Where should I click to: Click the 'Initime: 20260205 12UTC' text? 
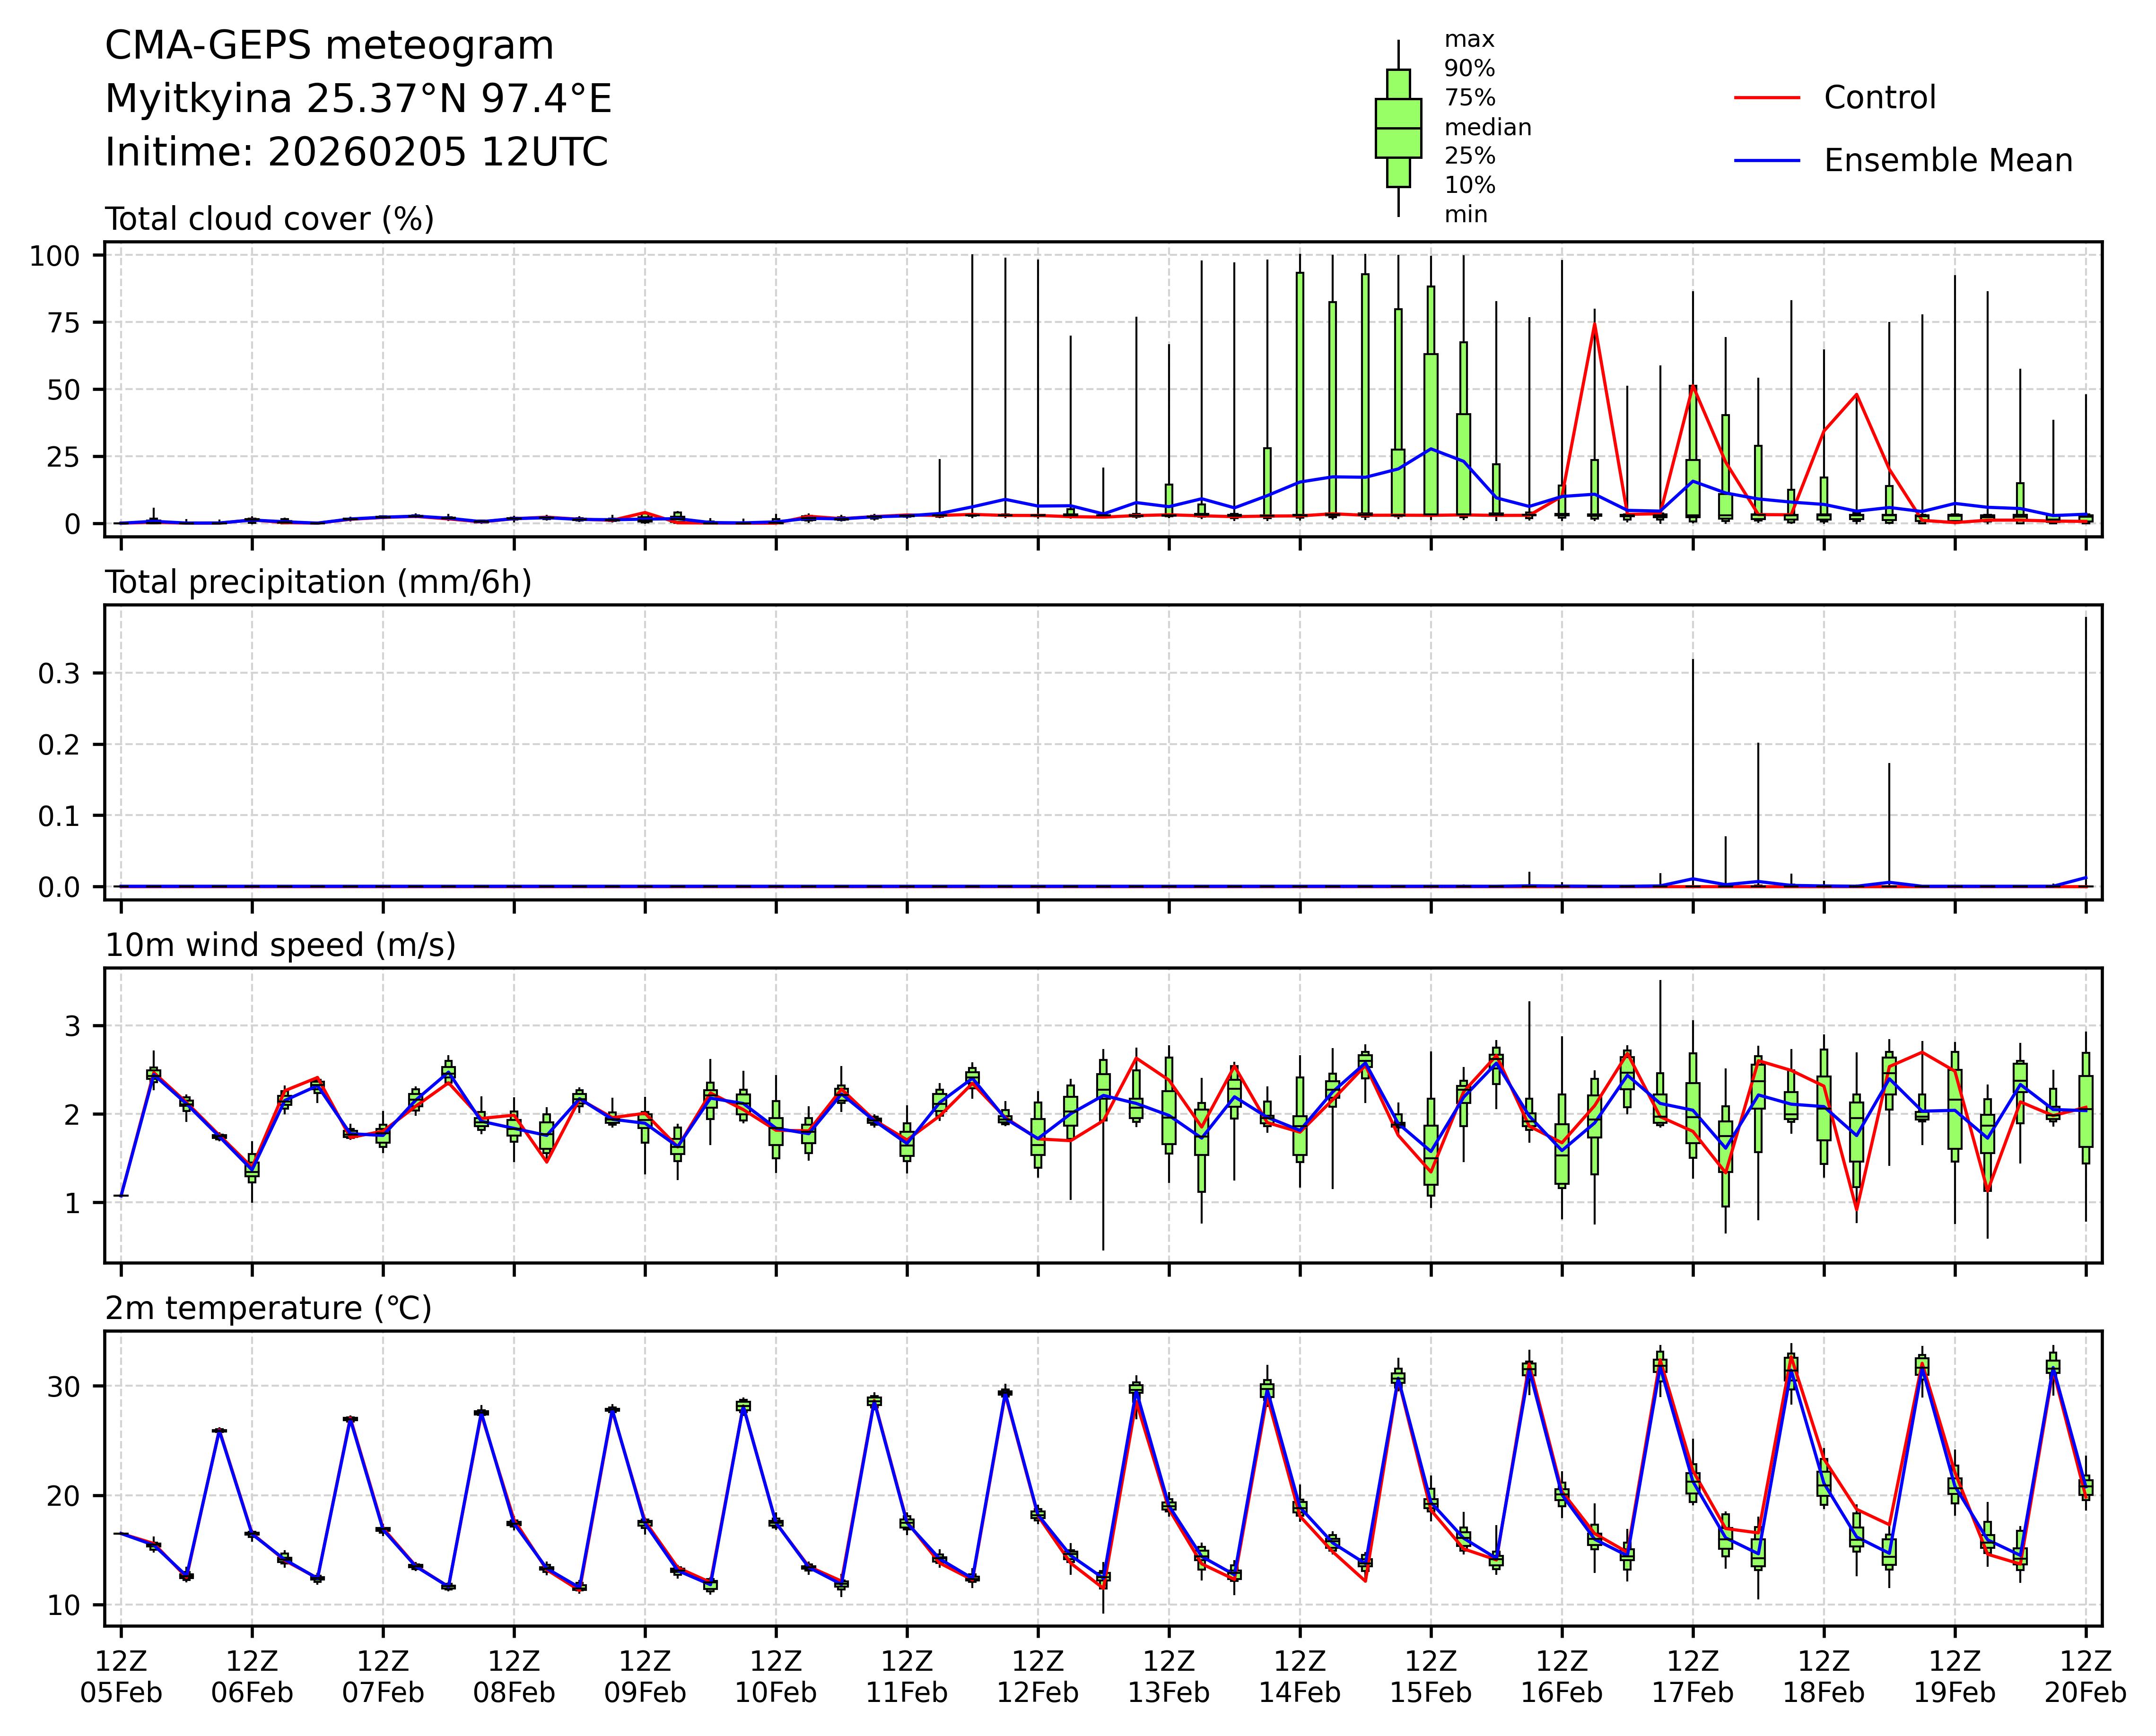(356, 153)
